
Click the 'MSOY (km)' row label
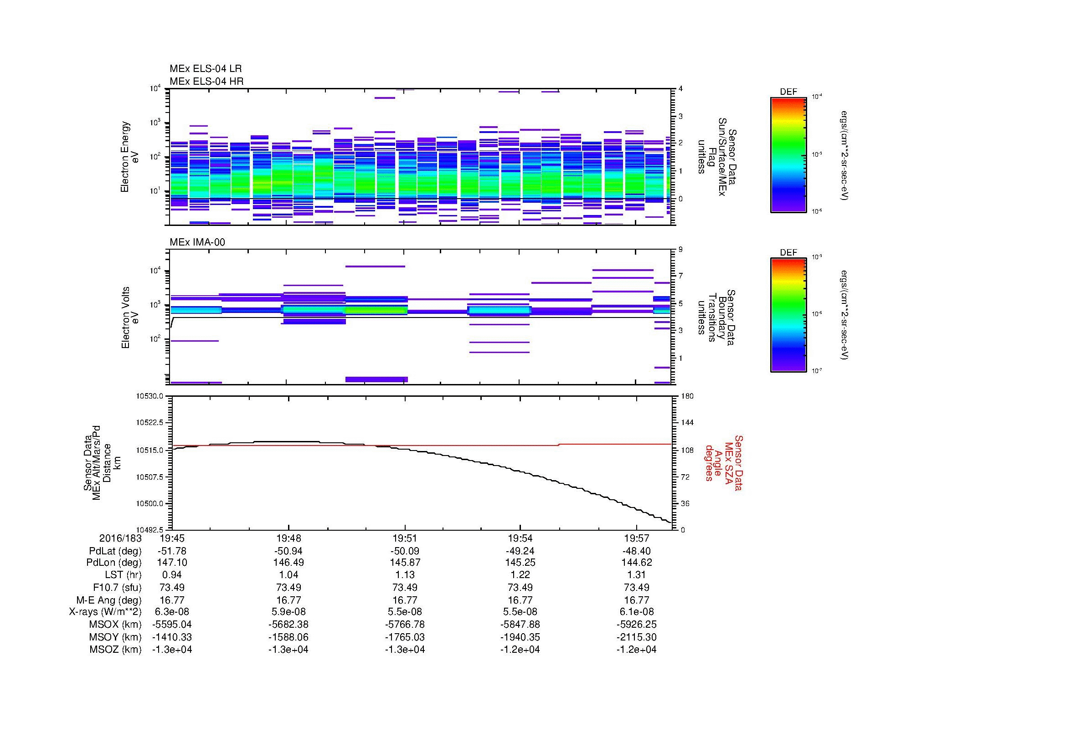pos(115,637)
